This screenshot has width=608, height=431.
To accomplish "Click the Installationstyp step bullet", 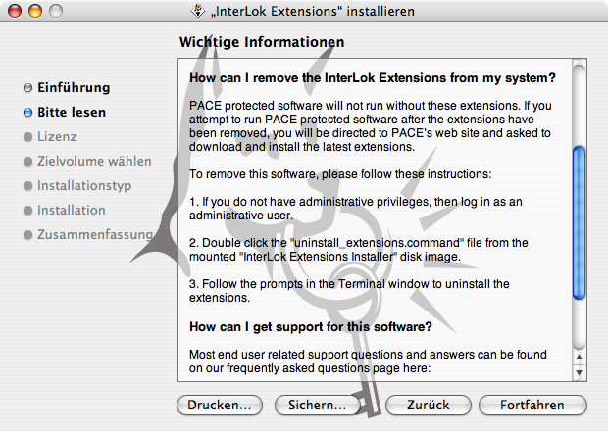I will (27, 186).
